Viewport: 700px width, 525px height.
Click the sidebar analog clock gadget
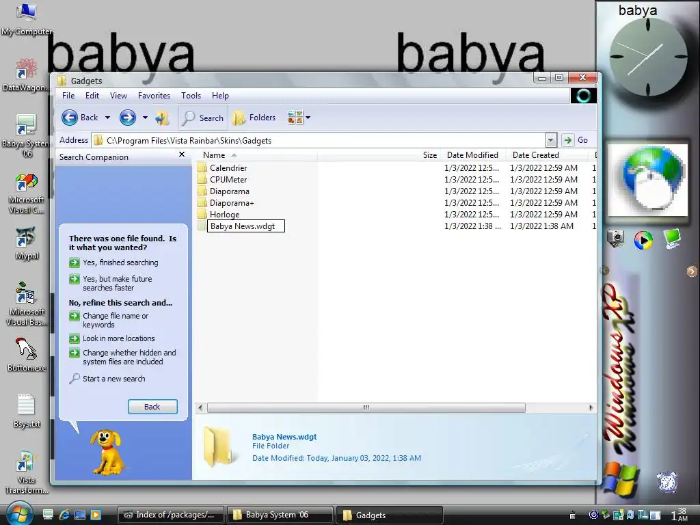[648, 57]
